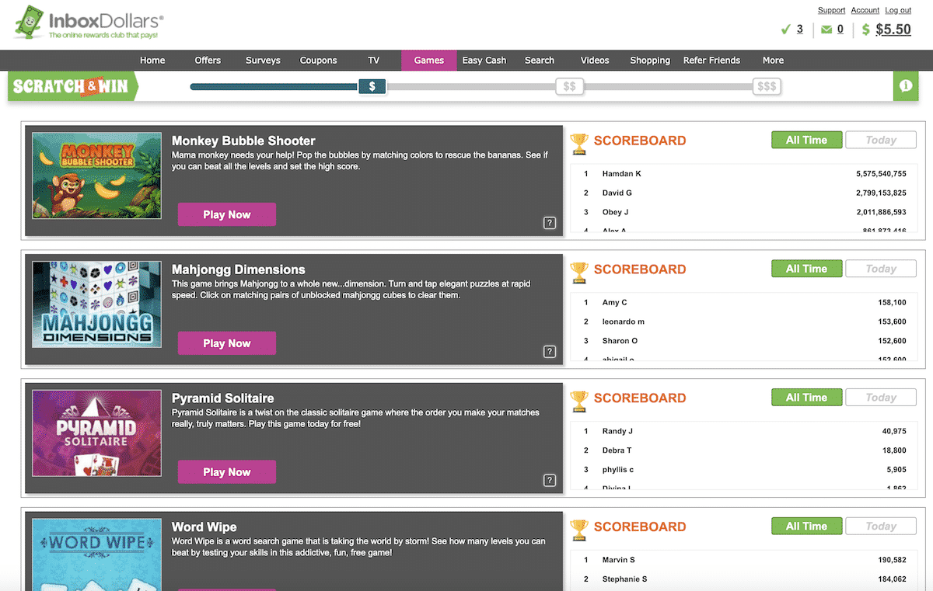This screenshot has height=591, width=933.
Task: Click the InboxDollars logo
Action: [x=89, y=23]
